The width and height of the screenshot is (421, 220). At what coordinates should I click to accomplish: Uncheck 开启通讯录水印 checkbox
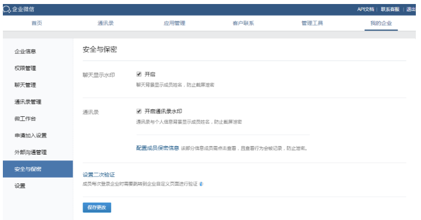click(x=139, y=111)
